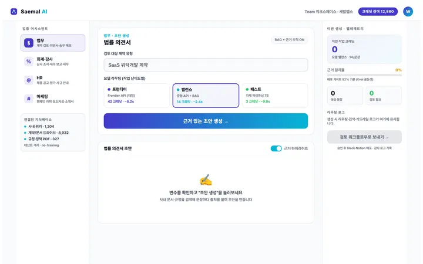Select the 회계·감사 percent icon
423x264 pixels.
click(x=29, y=62)
